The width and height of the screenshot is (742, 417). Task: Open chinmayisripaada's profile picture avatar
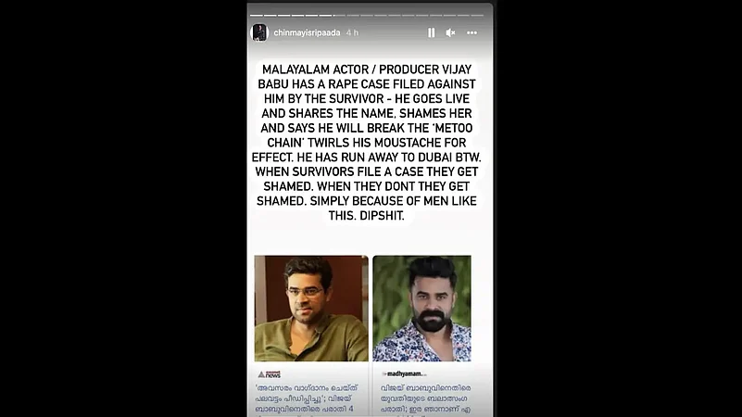coord(259,32)
